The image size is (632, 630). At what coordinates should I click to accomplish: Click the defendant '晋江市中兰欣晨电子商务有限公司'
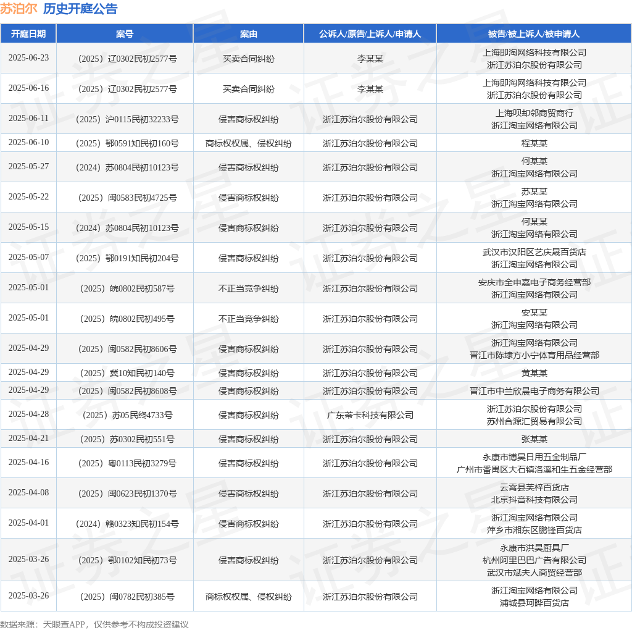pos(534,391)
